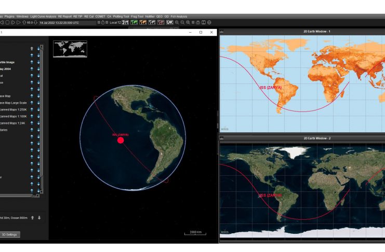This screenshot has width=385, height=252.
Task: Move the Scanned Maps 1:100K layer down
Action: point(38,116)
